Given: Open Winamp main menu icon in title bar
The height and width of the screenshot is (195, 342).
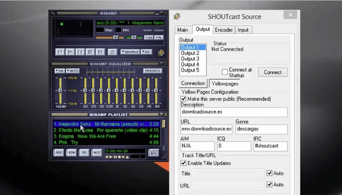Looking at the screenshot, I should tap(53, 13).
